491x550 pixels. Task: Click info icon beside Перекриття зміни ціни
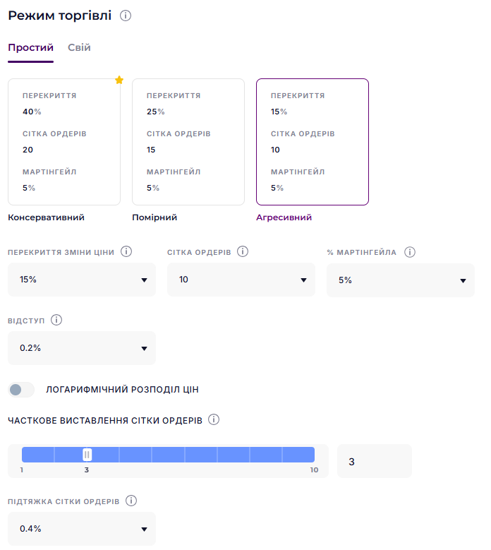point(127,252)
